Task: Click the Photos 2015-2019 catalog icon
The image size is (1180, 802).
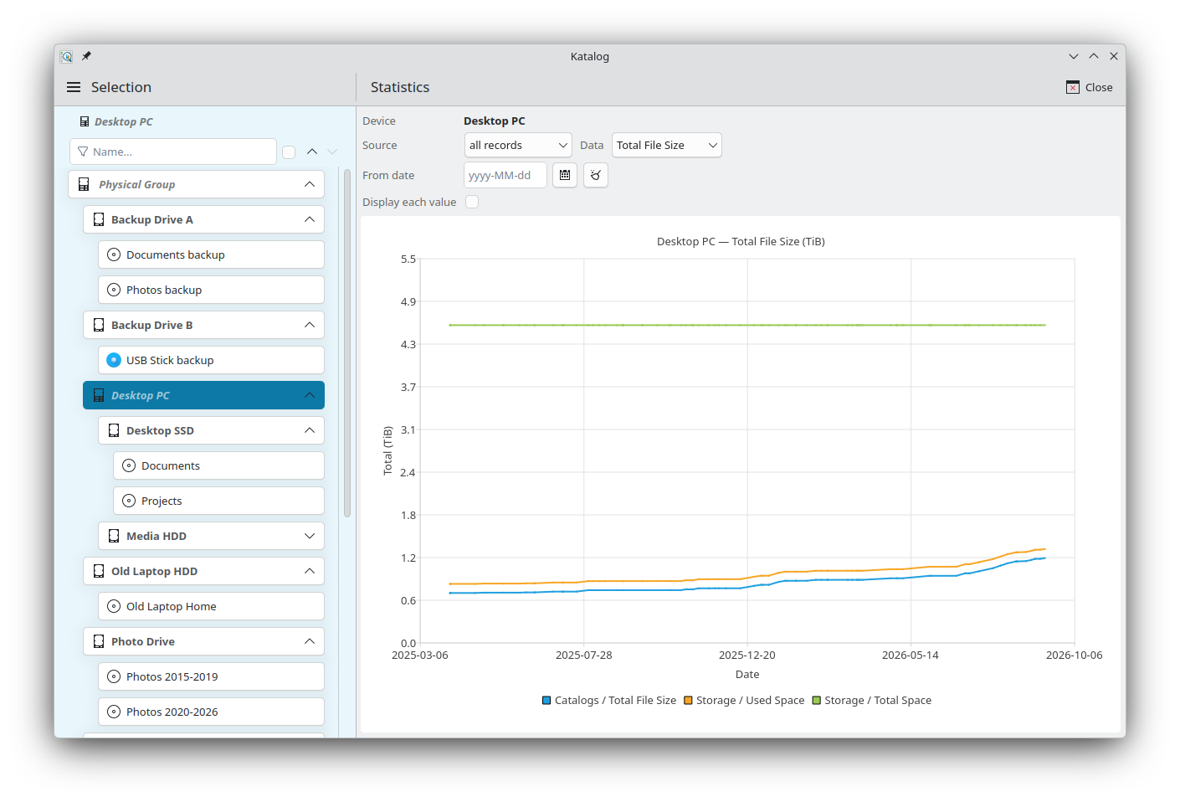Action: point(114,676)
